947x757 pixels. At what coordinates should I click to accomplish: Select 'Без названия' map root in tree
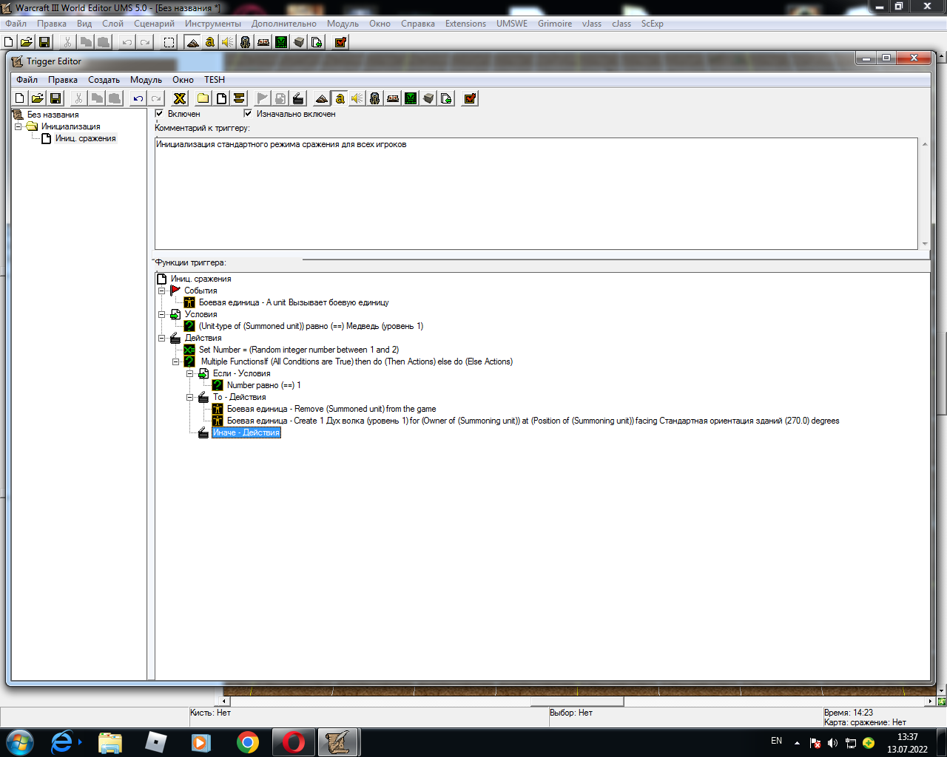53,115
